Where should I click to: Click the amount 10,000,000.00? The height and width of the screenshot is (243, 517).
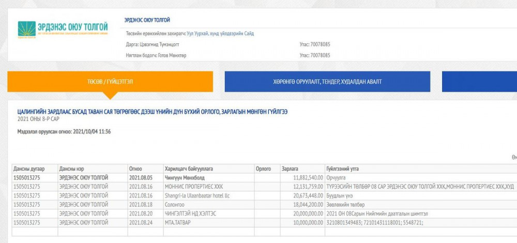pyautogui.click(x=308, y=222)
